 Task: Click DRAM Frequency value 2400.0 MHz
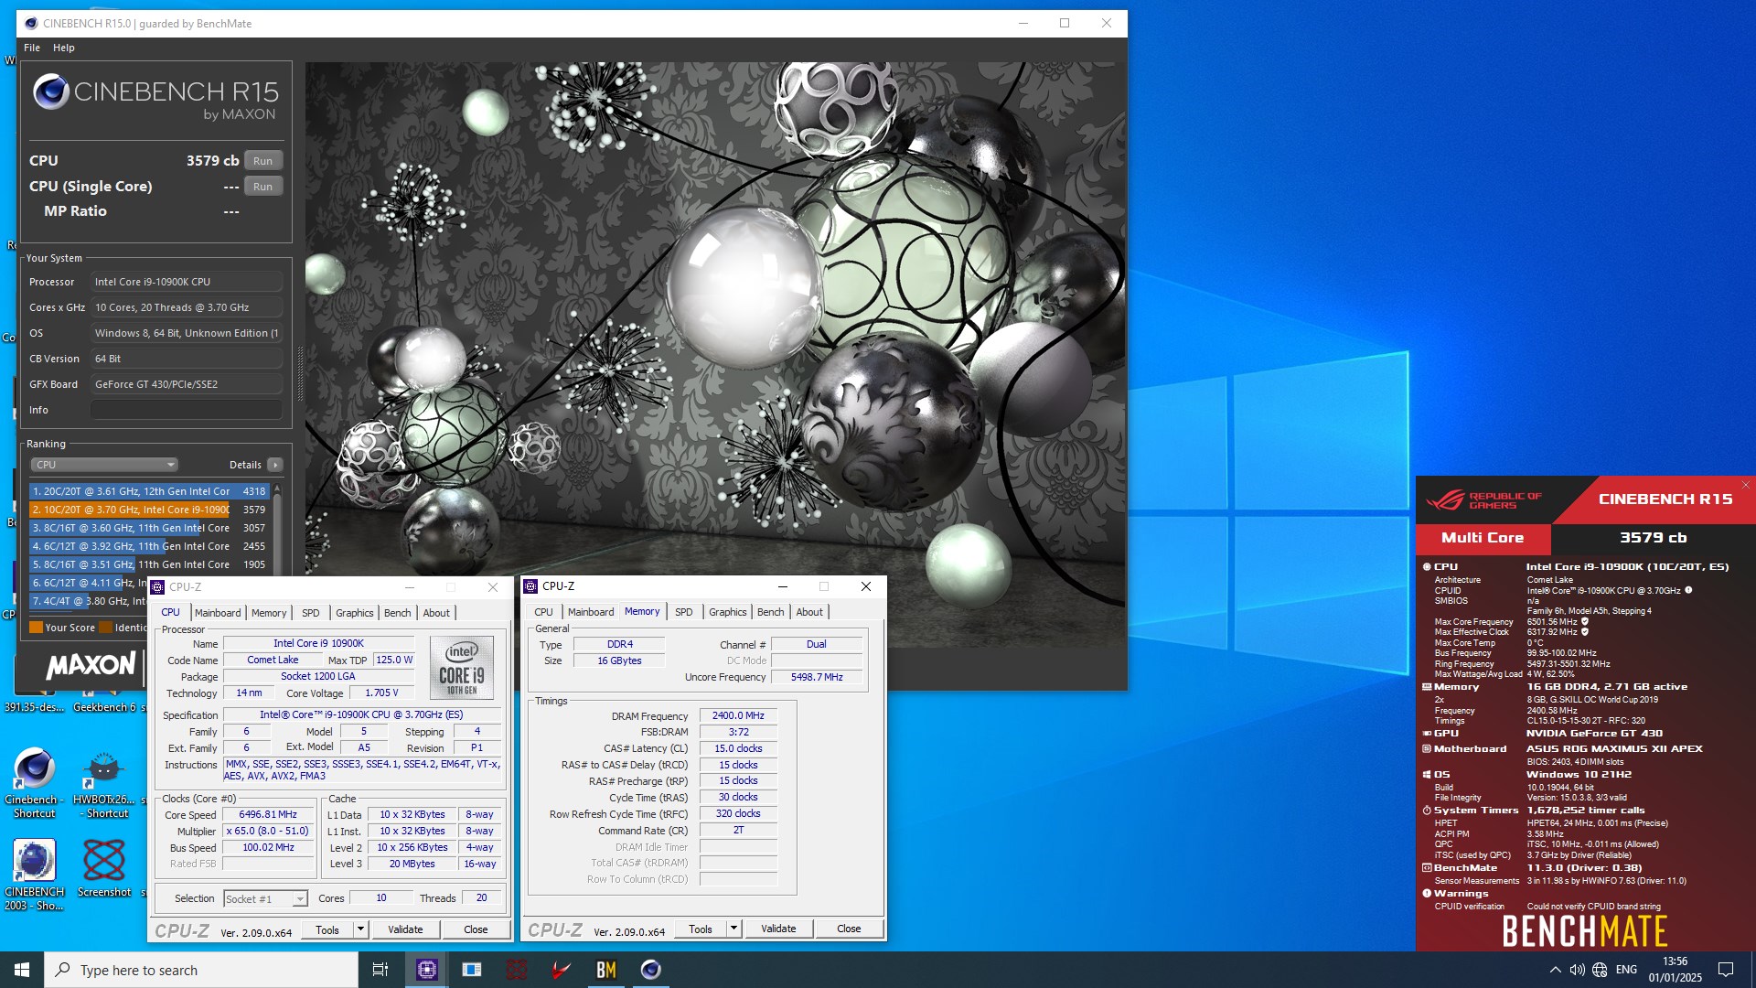(738, 715)
